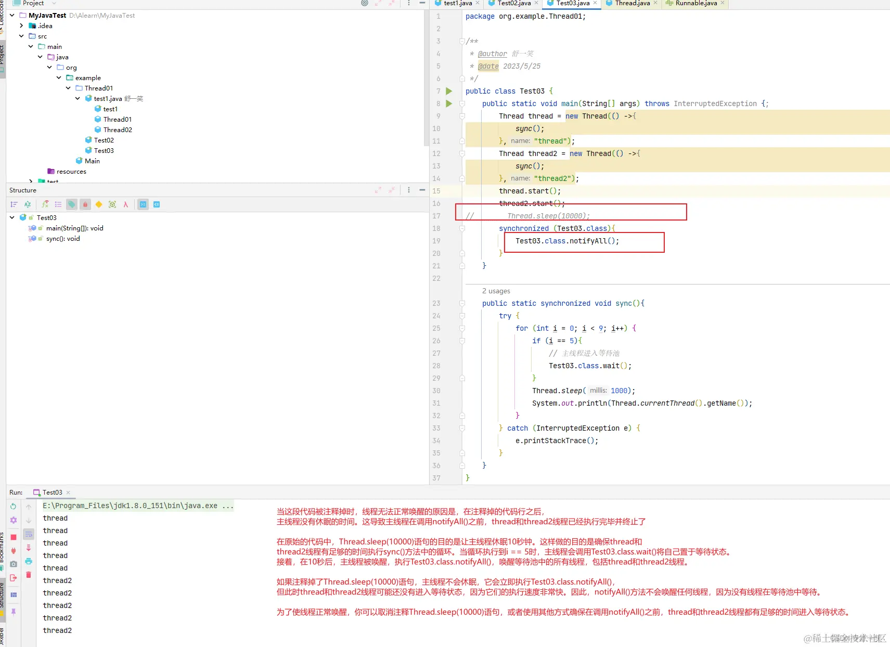The width and height of the screenshot is (890, 647).
Task: Expand the .idea folder
Action: coord(21,25)
